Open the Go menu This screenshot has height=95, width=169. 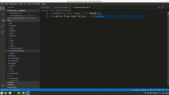tap(25, 4)
